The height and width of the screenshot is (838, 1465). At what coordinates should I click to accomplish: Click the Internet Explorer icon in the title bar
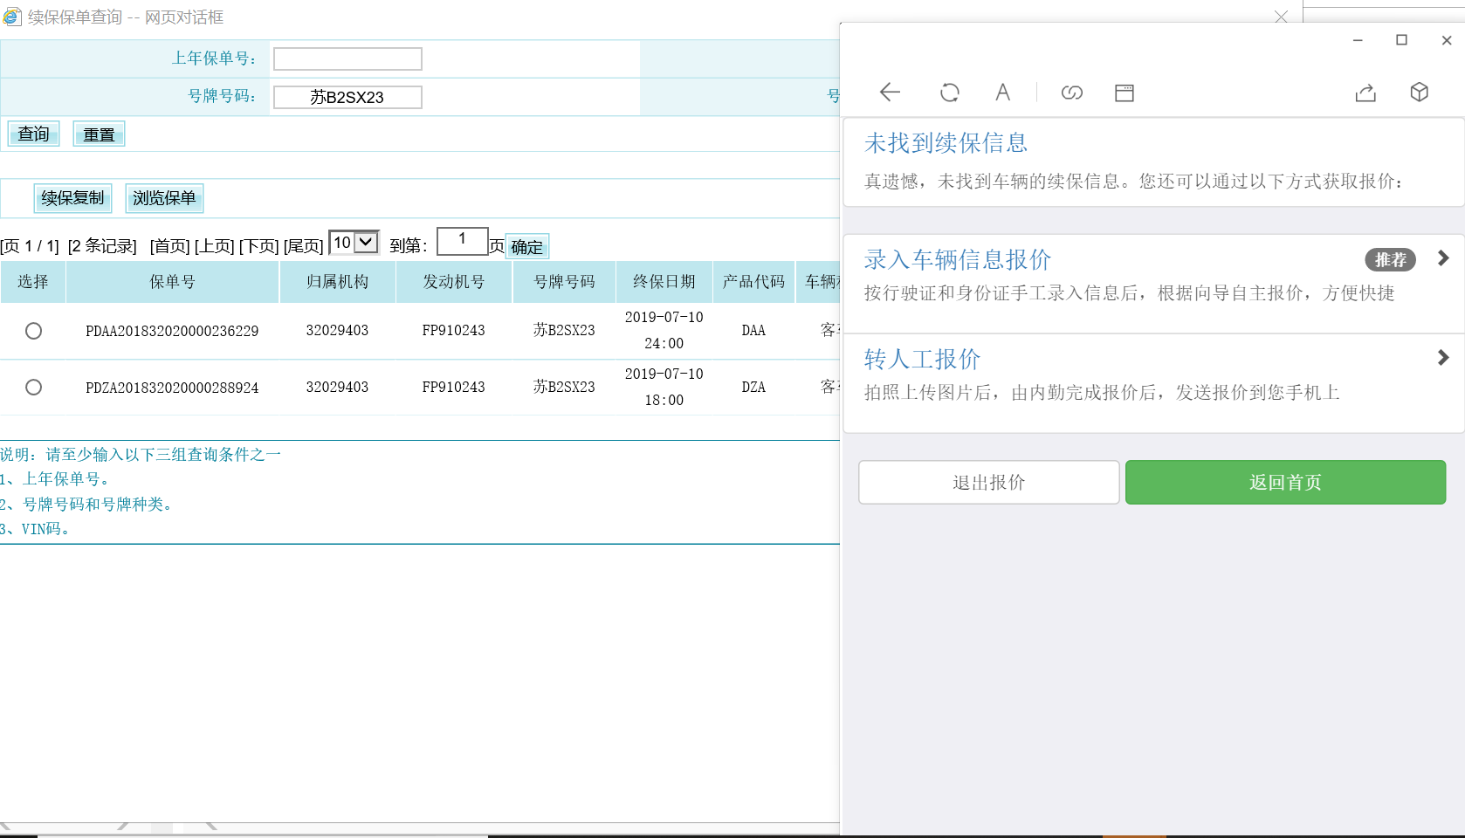click(12, 17)
